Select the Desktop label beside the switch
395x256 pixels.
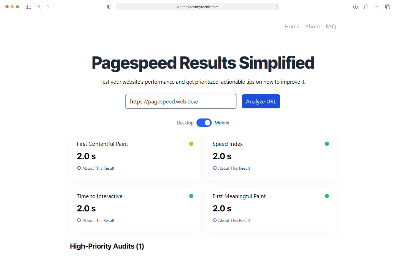coord(185,123)
